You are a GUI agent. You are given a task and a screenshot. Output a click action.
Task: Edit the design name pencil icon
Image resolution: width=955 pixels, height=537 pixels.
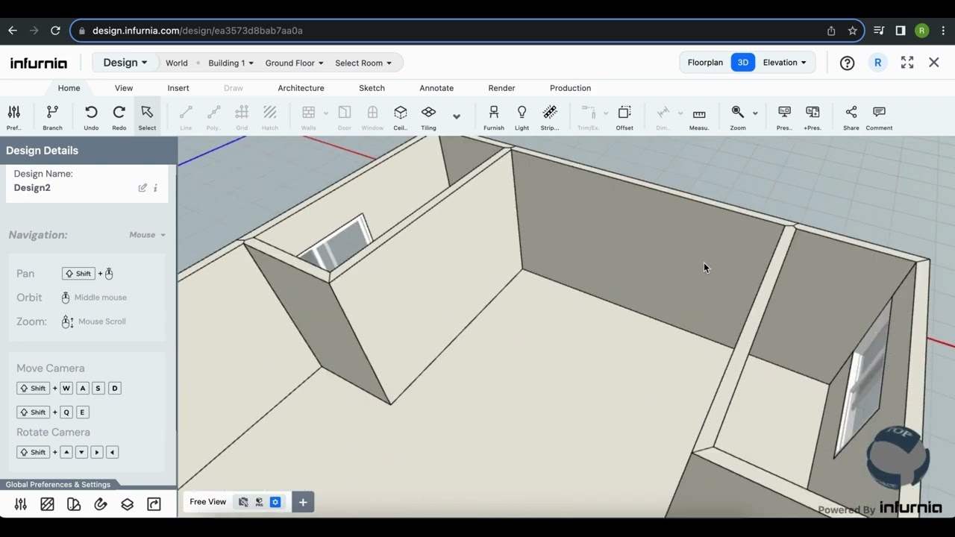click(143, 188)
